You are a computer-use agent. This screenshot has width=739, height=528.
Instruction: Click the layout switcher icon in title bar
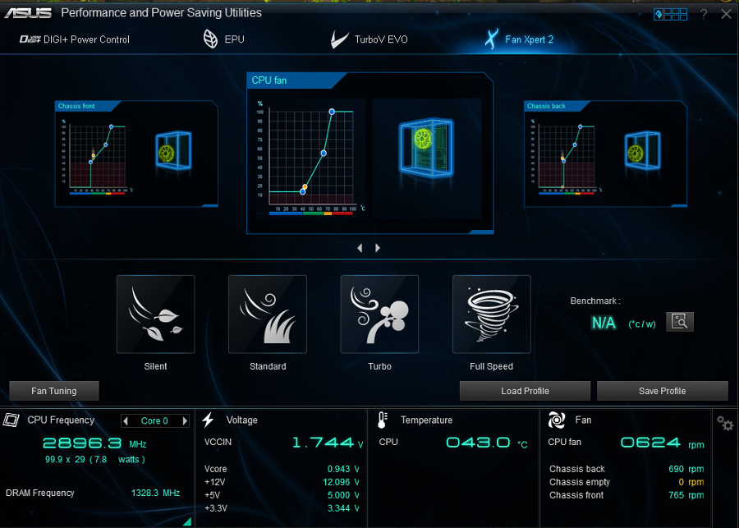pos(670,14)
